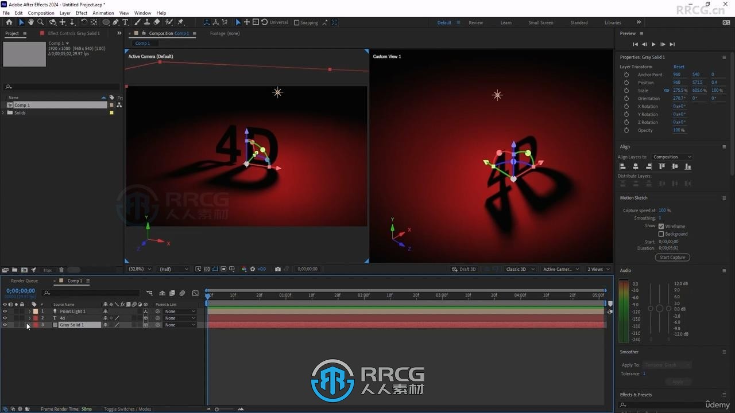Select the Clone Stamp tool
This screenshot has height=413, width=735.
[147, 22]
